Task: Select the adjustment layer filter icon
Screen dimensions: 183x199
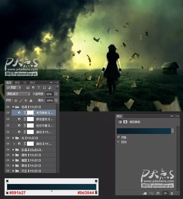Action: tap(33, 87)
